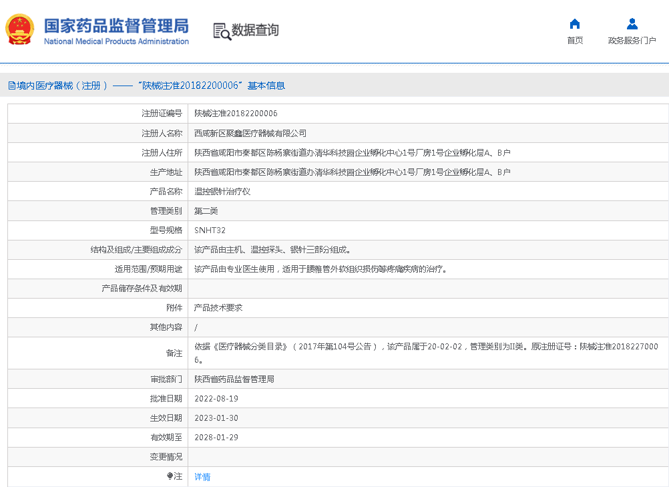The image size is (669, 487).
Task: Click the 数据查询 heading text
Action: pyautogui.click(x=255, y=30)
